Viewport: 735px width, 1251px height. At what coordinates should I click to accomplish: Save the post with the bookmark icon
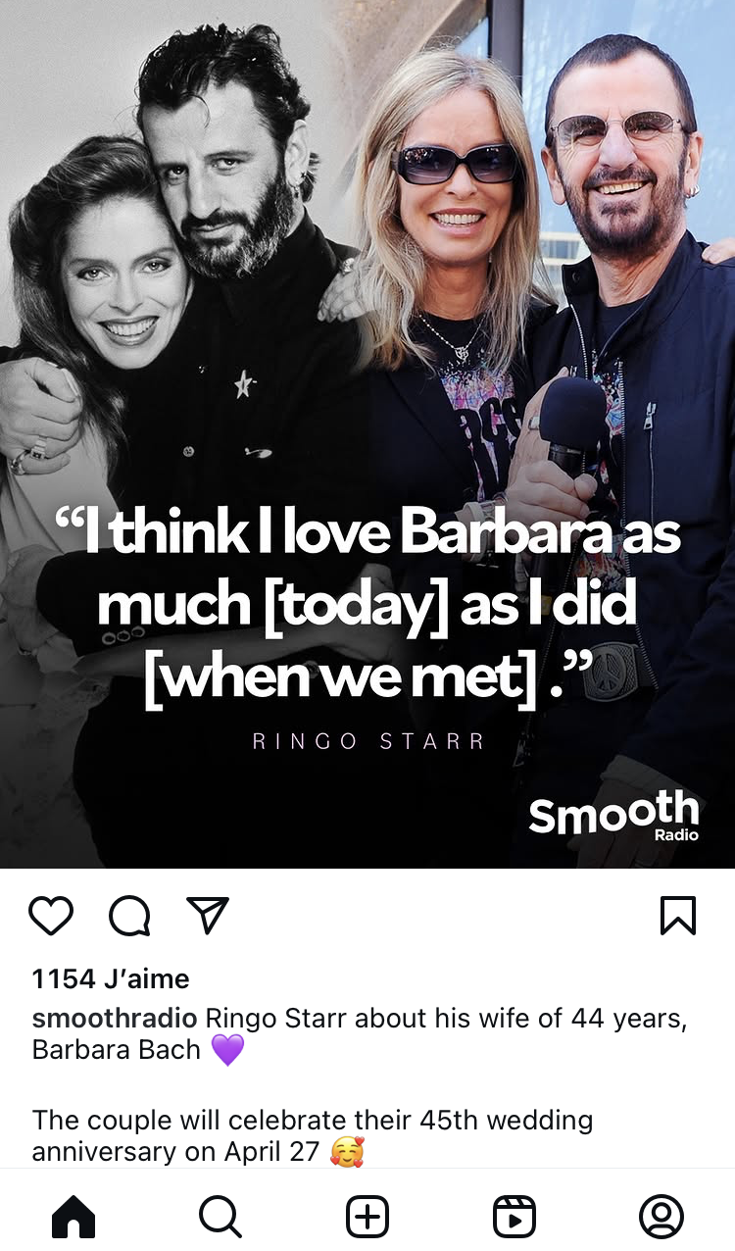pos(678,916)
